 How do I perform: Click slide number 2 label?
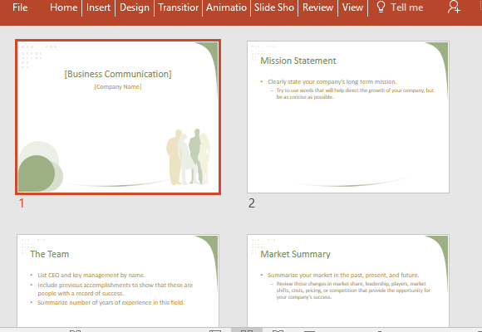[252, 203]
